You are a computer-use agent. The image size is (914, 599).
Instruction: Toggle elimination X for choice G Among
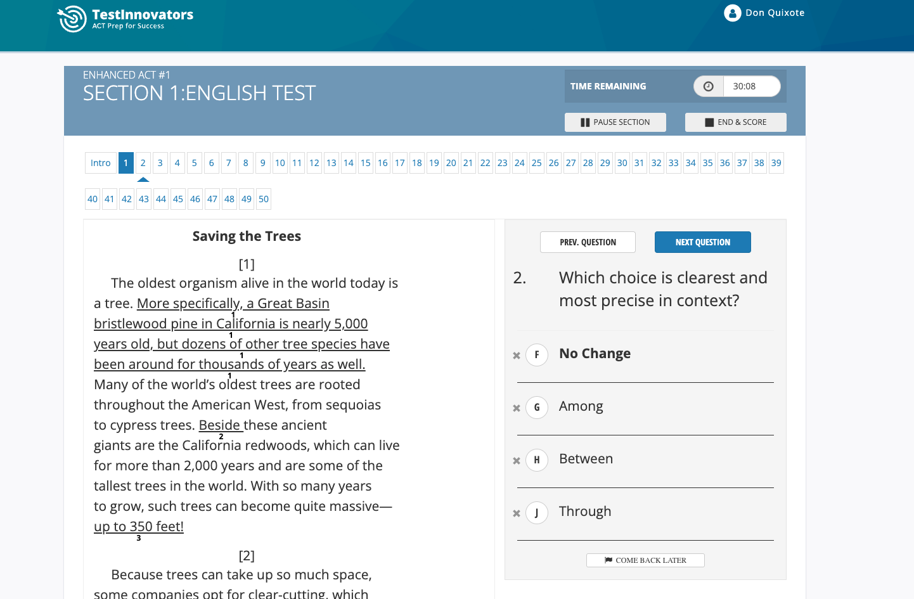tap(517, 408)
